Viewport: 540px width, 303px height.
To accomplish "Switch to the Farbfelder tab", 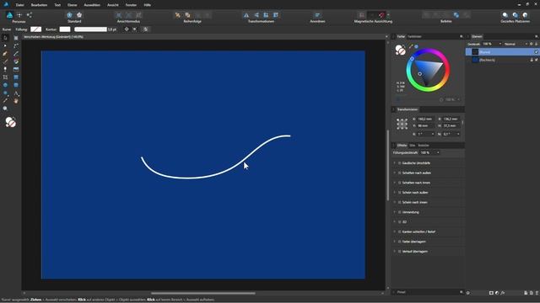I will (x=414, y=36).
